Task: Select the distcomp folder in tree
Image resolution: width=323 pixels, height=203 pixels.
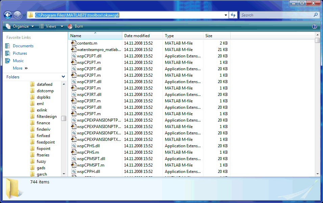Action: point(45,91)
